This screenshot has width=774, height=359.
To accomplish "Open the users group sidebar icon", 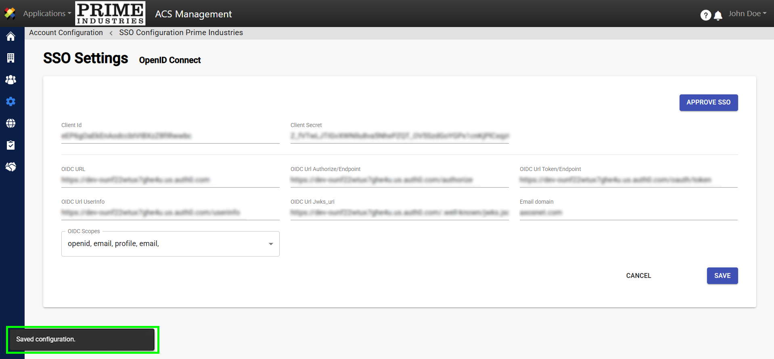I will (x=11, y=80).
